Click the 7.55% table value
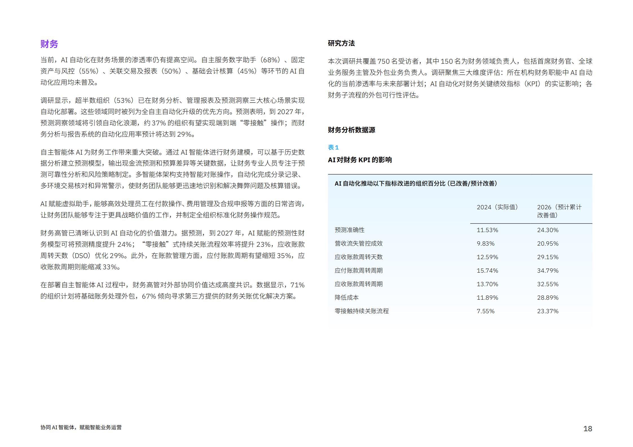Viewport: 633px width, 447px height. pyautogui.click(x=486, y=311)
